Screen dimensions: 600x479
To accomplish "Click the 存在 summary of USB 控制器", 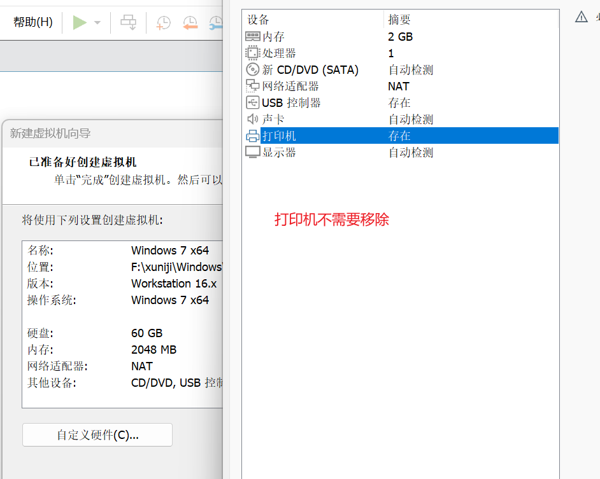I will tap(399, 102).
